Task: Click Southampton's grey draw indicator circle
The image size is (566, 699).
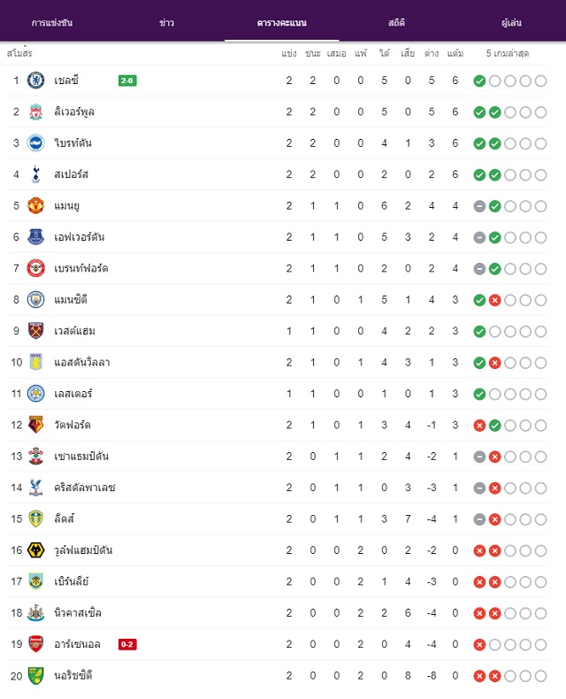Action: pyautogui.click(x=479, y=457)
